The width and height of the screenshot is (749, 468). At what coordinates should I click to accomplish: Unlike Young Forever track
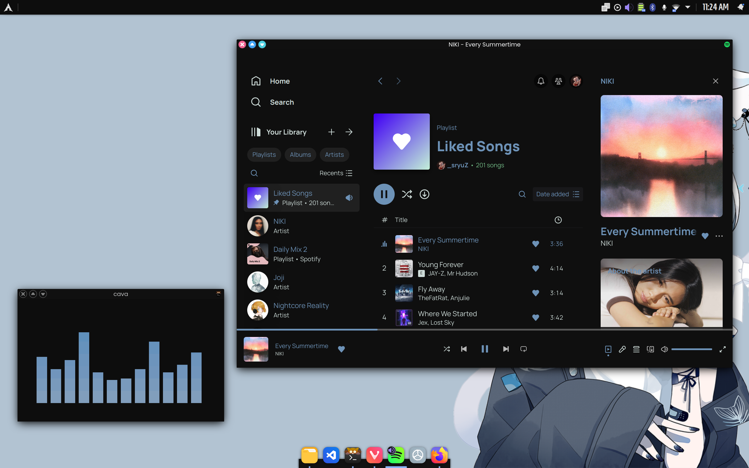coord(535,268)
